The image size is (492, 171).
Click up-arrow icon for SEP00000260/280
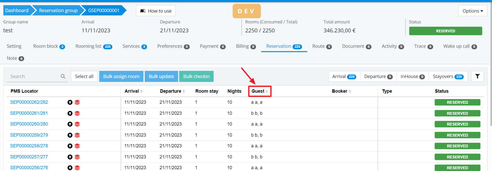(70, 124)
